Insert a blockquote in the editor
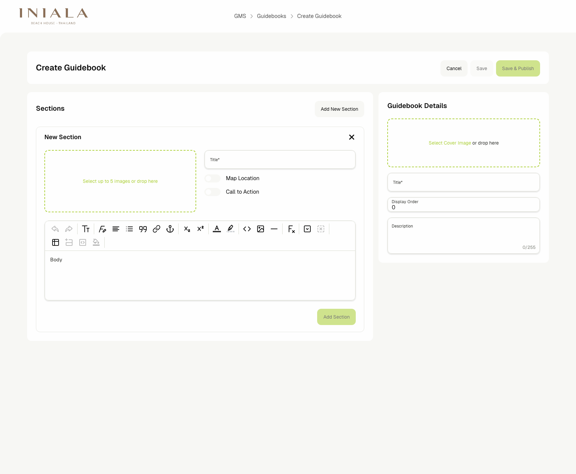 [143, 229]
